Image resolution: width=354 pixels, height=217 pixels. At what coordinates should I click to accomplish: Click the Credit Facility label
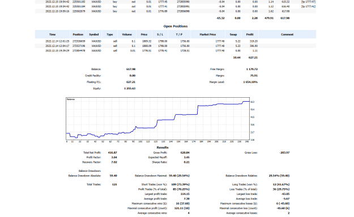pos(93,76)
